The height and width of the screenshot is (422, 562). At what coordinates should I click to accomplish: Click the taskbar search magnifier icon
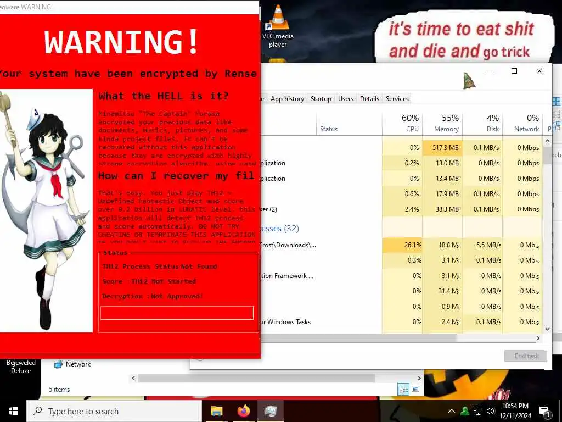37,411
